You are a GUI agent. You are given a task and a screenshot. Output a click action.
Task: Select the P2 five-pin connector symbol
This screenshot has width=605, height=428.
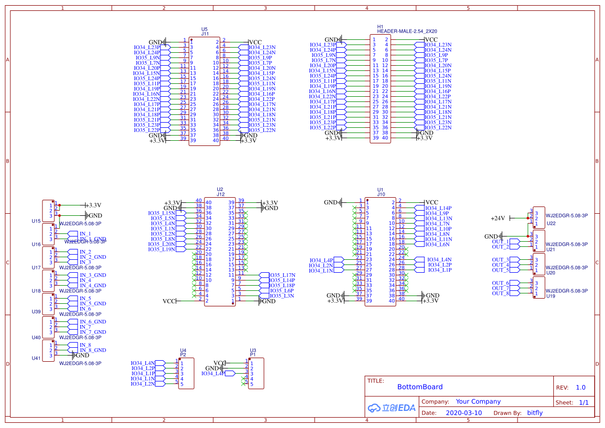[x=186, y=373]
